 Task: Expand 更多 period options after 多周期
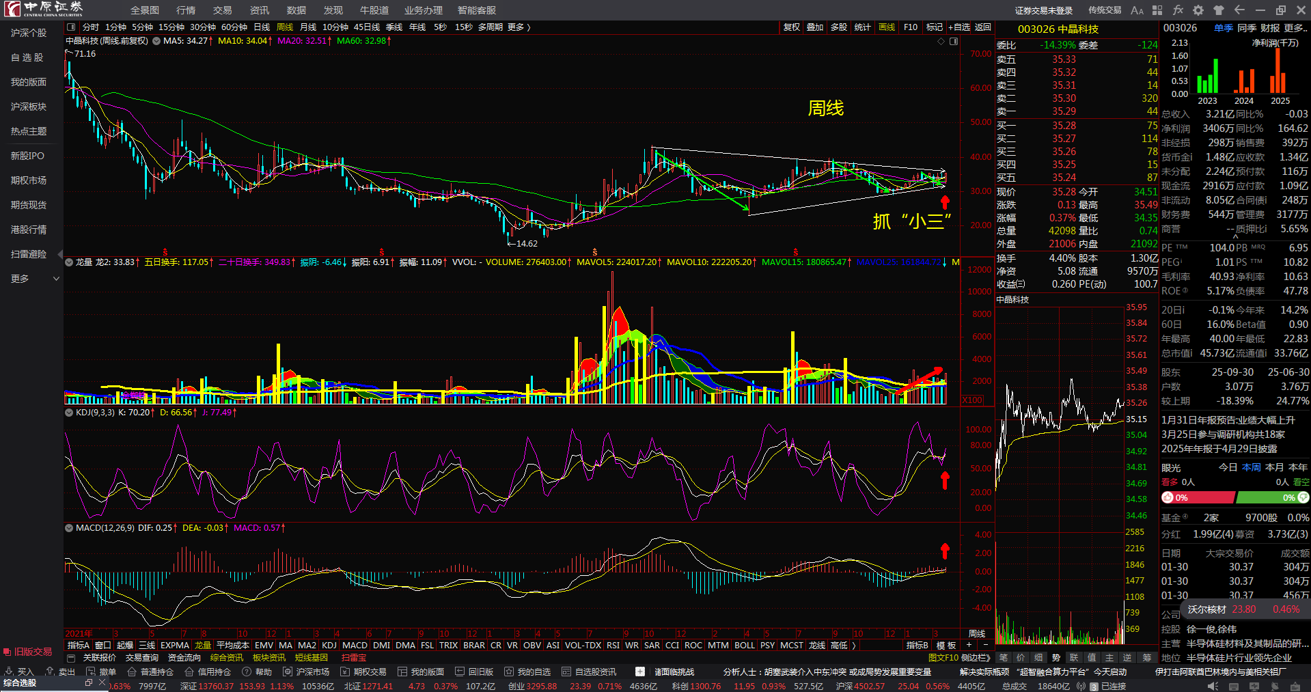519,27
